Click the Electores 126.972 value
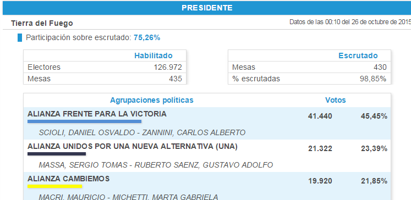411x200 pixels. coord(168,67)
